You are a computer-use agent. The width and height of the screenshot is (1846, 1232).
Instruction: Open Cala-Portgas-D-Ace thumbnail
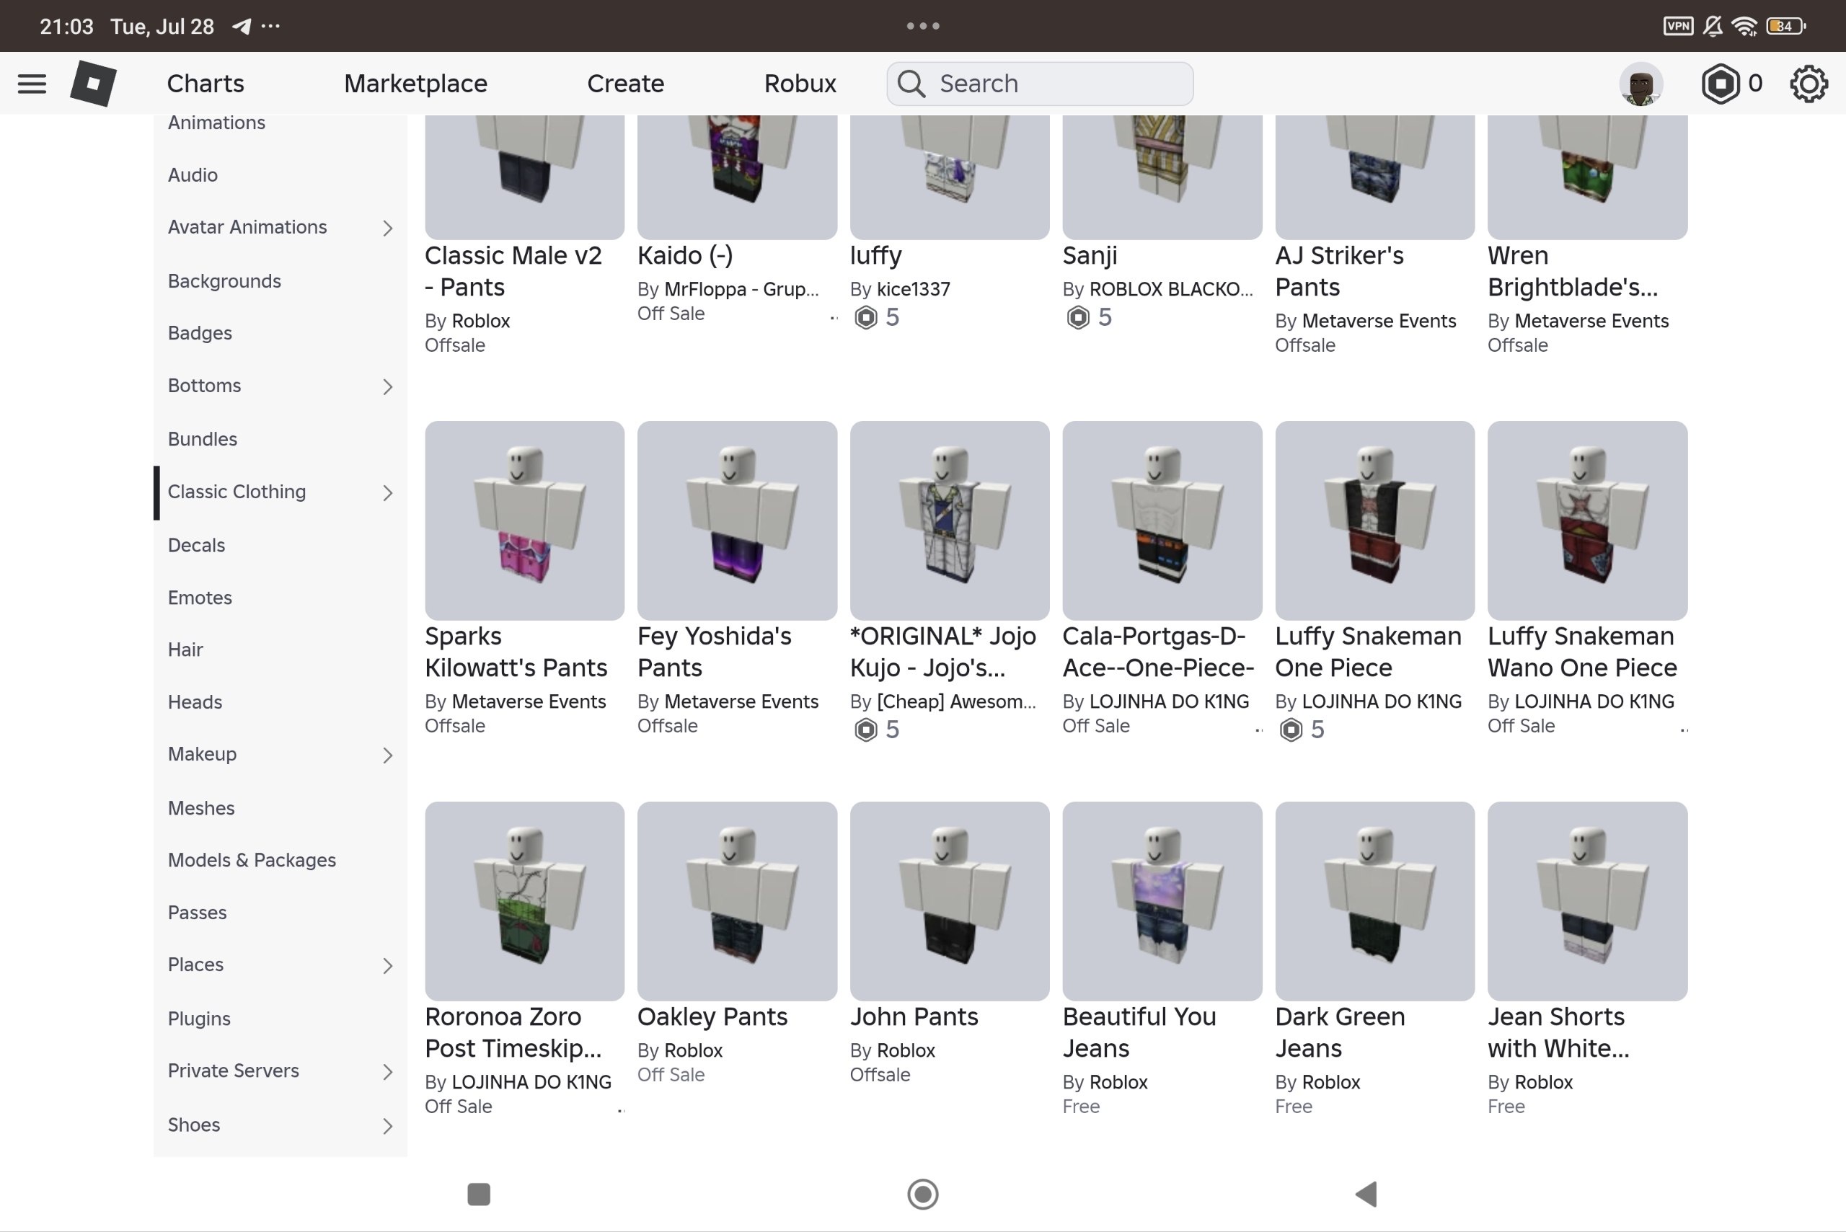[1162, 520]
